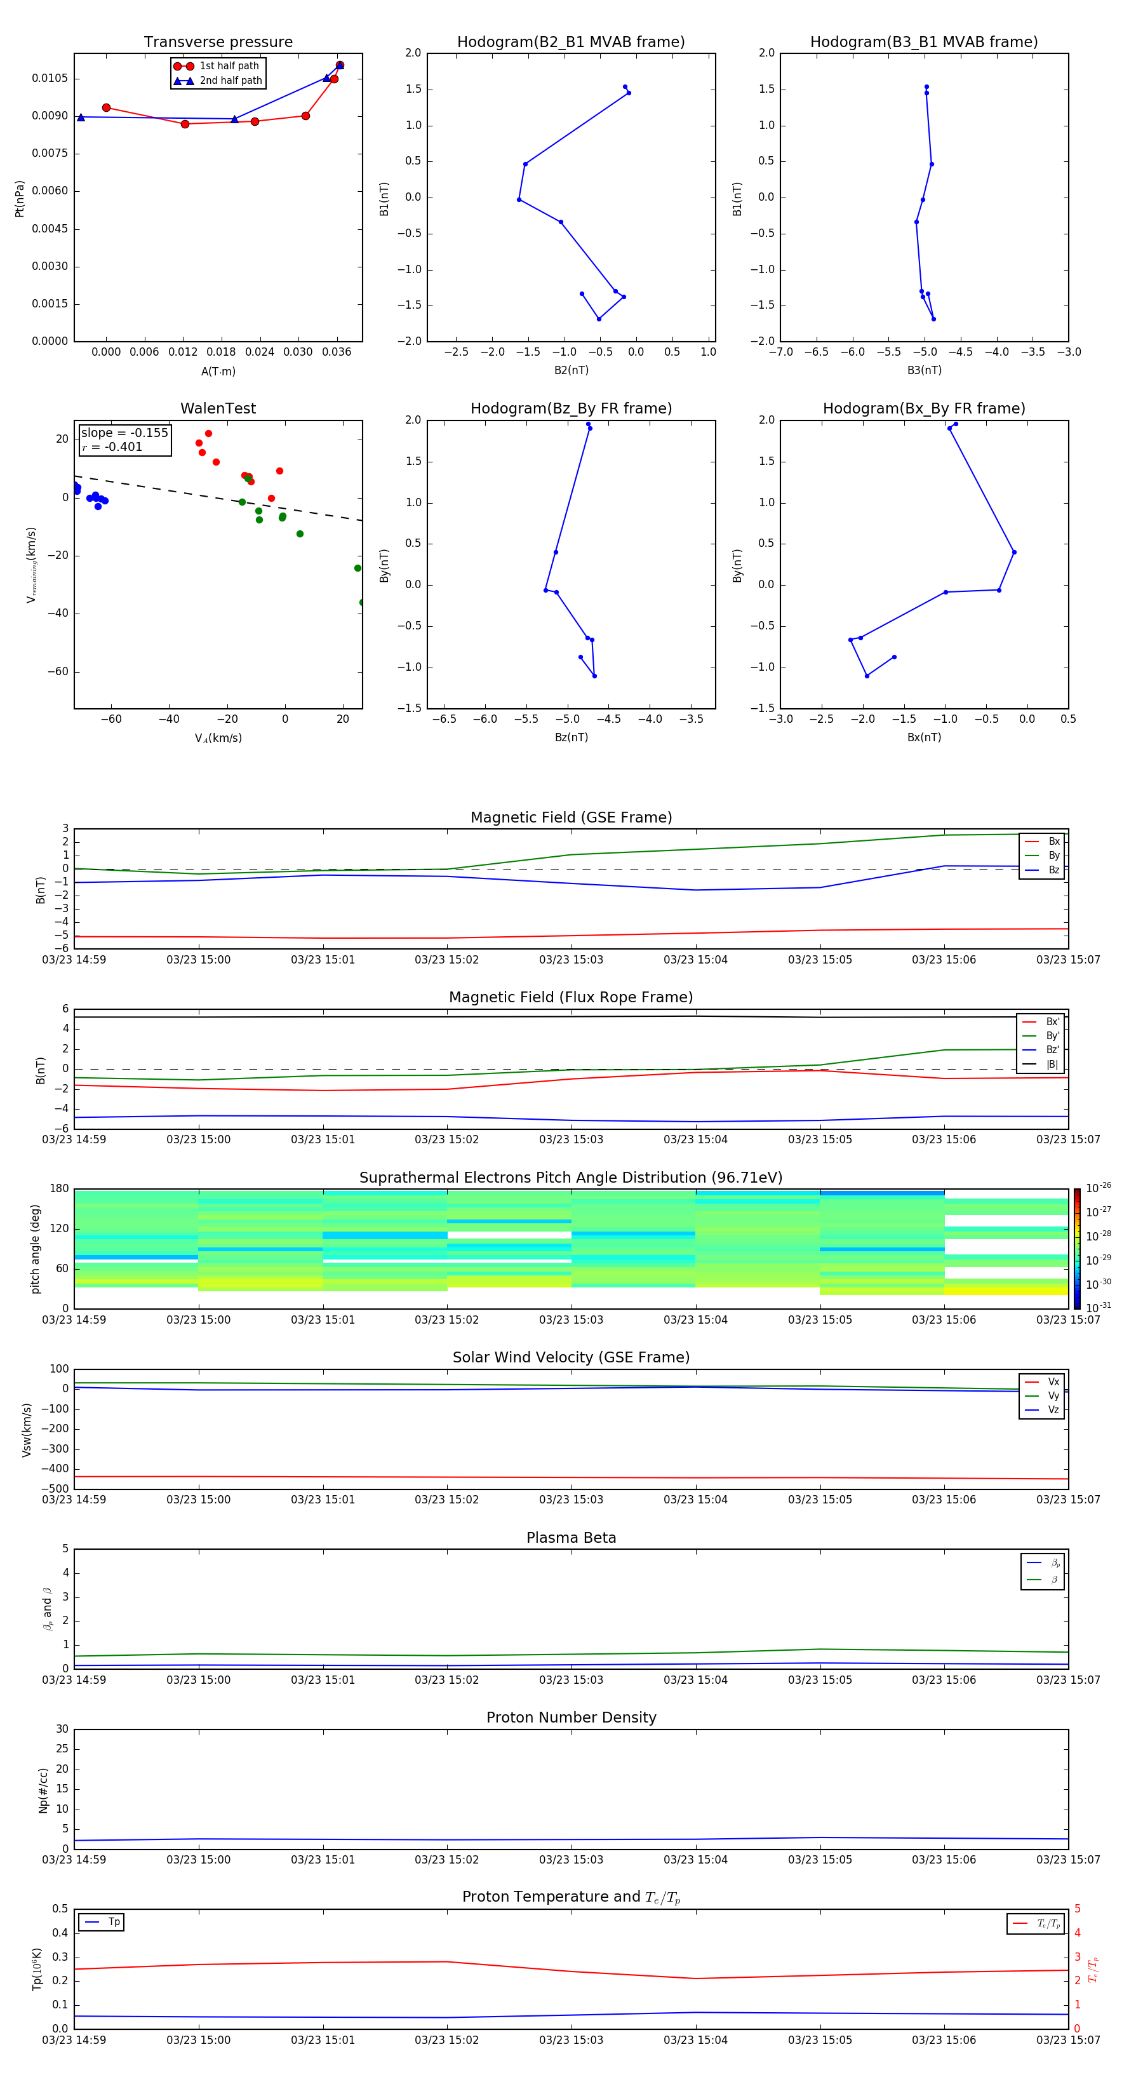Click the 'Vsw(km/s)' y-axis label
Screen dimensions: 1143x2096
coord(26,1430)
